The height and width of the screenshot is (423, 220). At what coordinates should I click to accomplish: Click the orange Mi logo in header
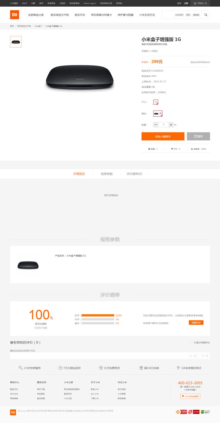click(x=15, y=15)
